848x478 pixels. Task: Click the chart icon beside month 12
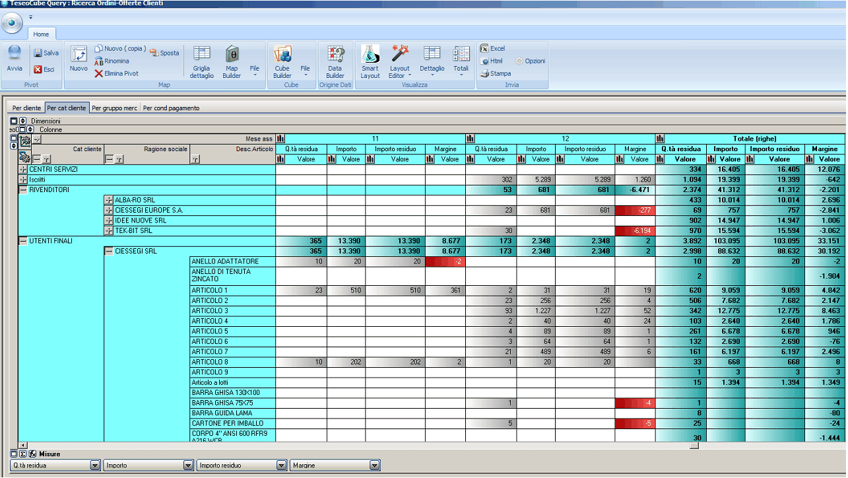pos(471,139)
